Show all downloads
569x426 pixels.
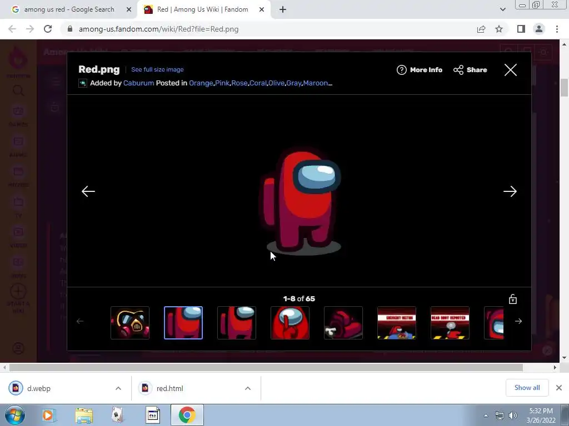click(x=527, y=388)
